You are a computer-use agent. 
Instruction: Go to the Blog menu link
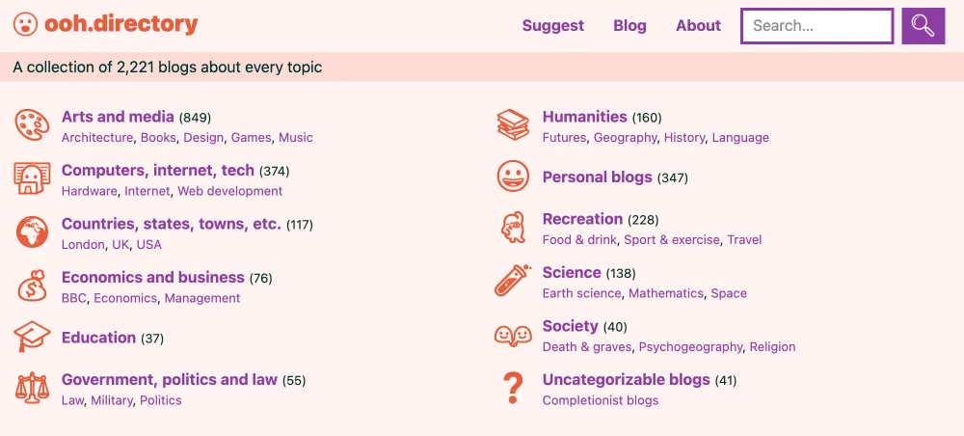pos(629,26)
